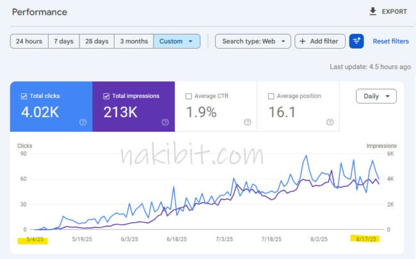Open help icon on Average position card
This screenshot has height=259, width=416.
coord(330,122)
